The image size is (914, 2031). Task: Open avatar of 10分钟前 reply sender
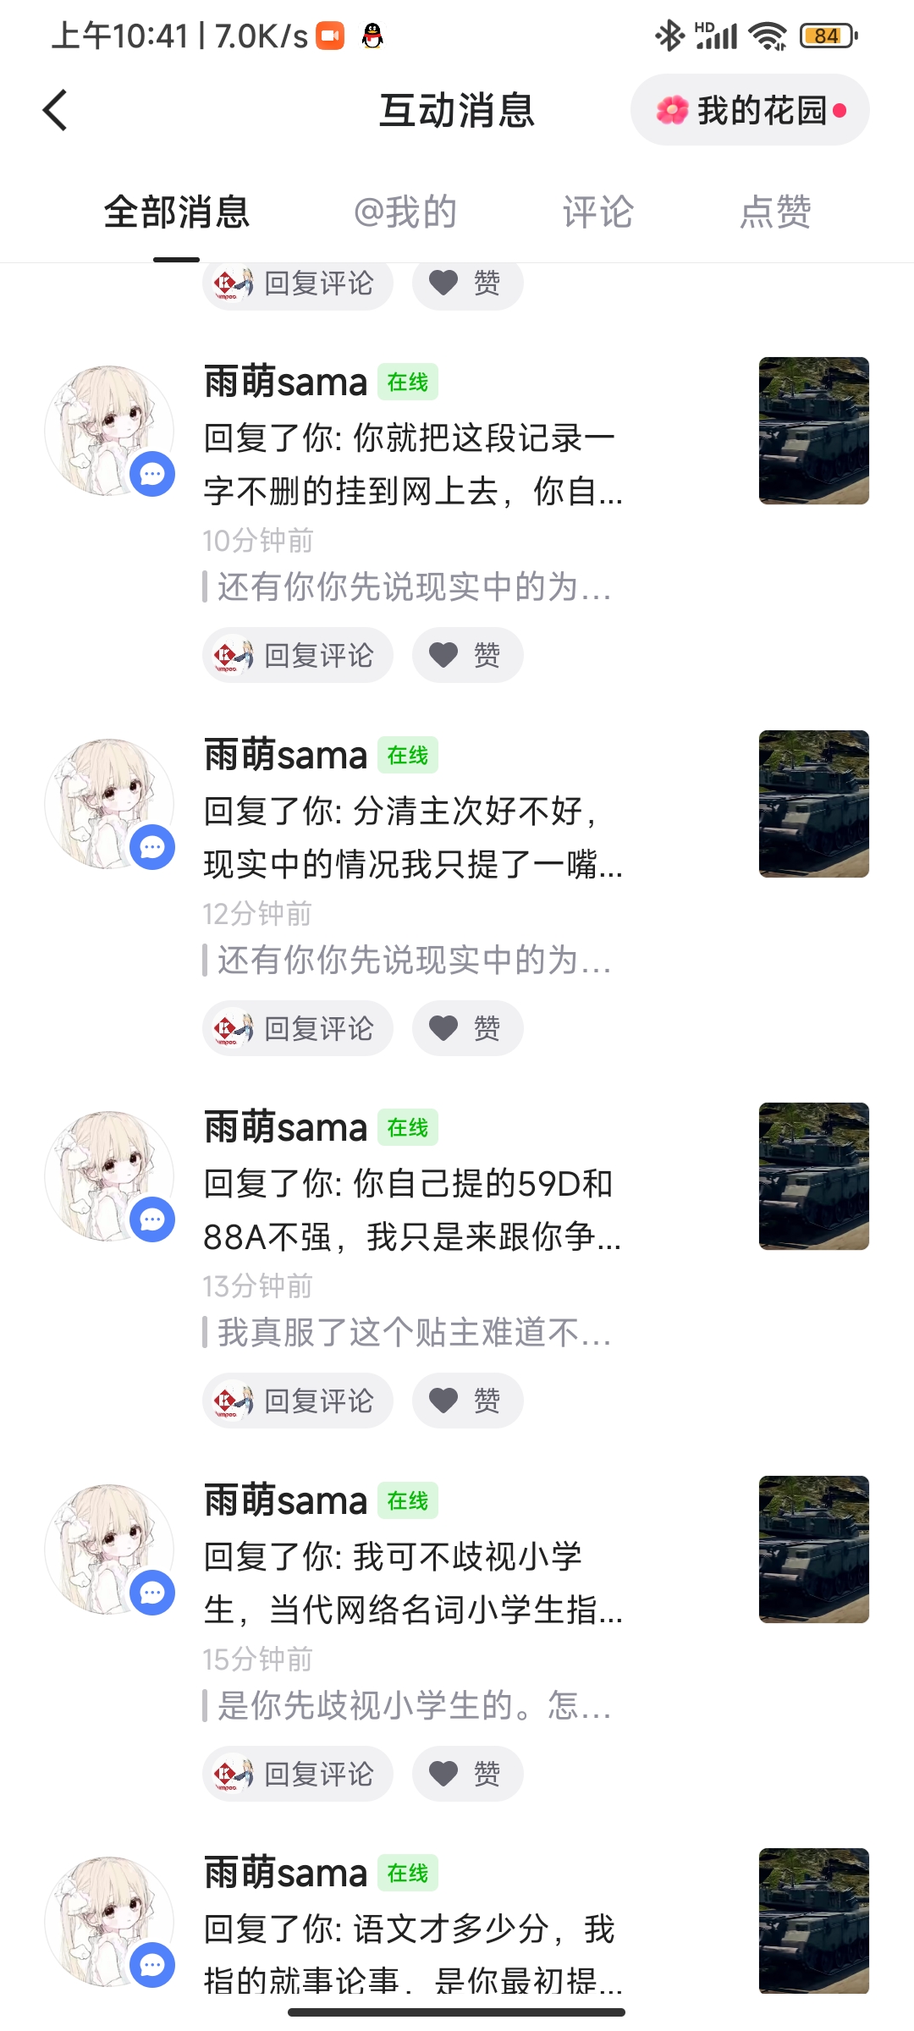pos(109,431)
